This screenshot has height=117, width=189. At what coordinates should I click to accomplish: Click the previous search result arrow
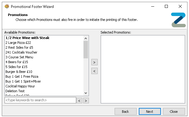tap(79, 100)
